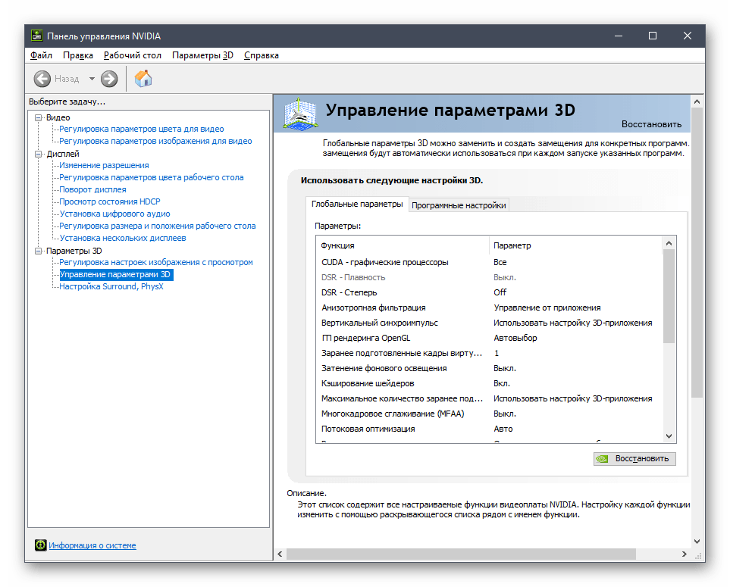Open the Справка menu
This screenshot has width=730, height=587.
click(x=262, y=55)
